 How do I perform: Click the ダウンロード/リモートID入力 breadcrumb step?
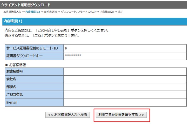(x=78, y=12)
